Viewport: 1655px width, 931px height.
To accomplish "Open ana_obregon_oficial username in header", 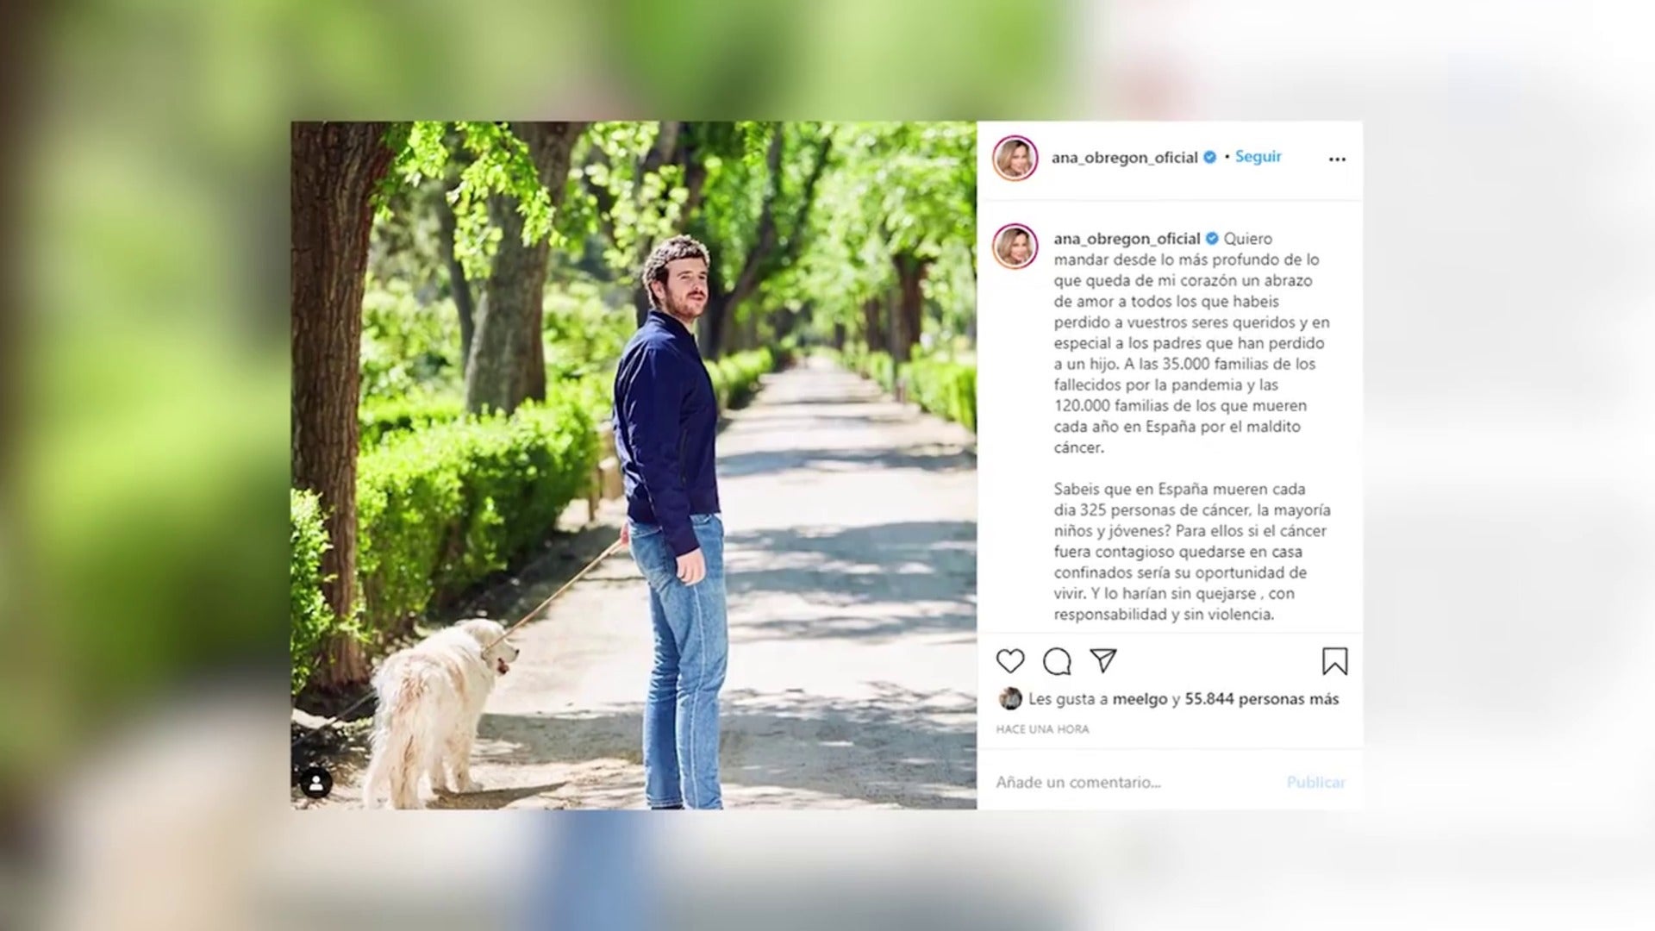I will click(1125, 158).
